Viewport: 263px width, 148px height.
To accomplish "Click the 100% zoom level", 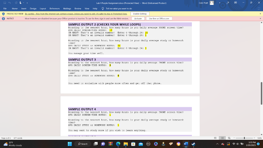I will pos(259,138).
